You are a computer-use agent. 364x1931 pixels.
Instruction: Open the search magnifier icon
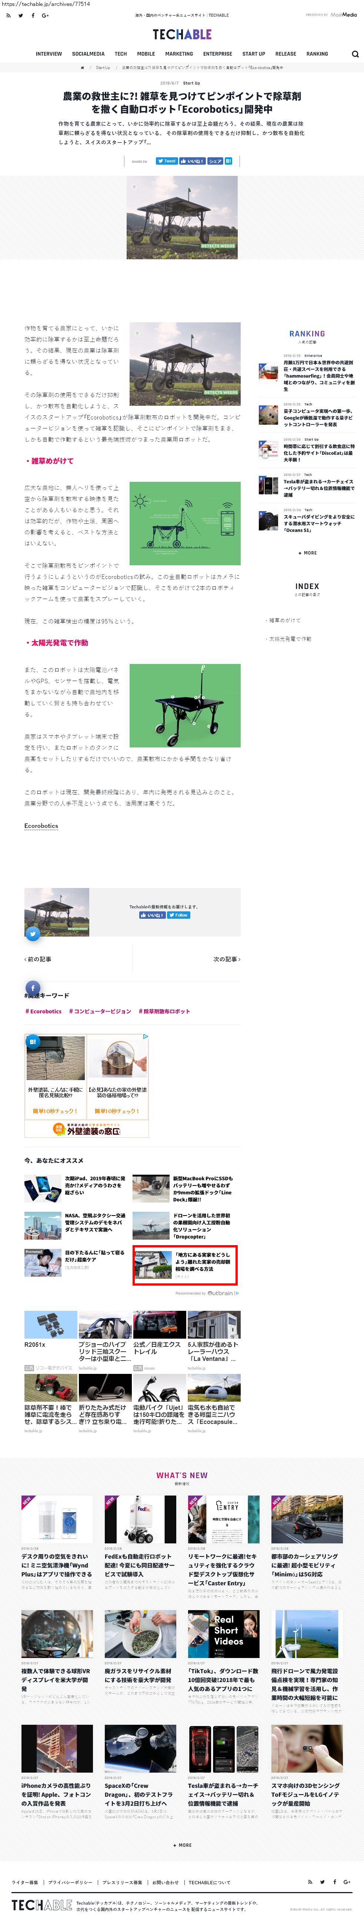pos(355,54)
